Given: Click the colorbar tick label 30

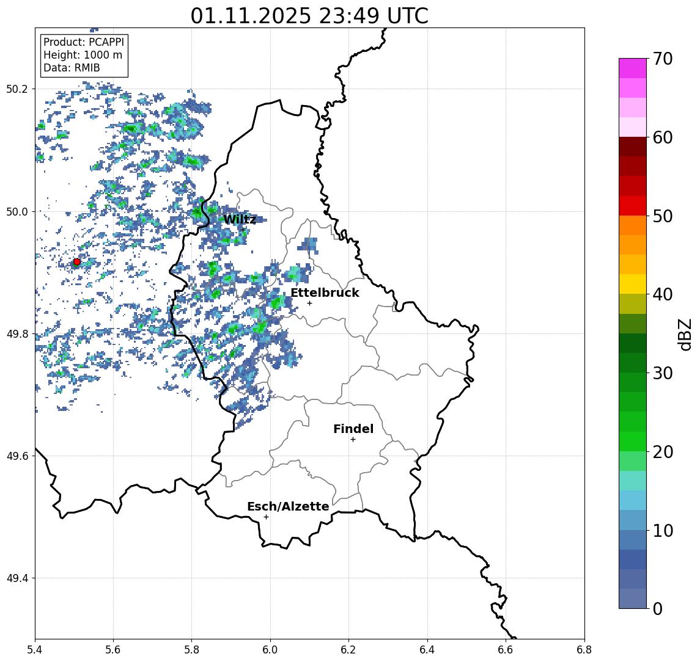Looking at the screenshot, I should coord(663,373).
